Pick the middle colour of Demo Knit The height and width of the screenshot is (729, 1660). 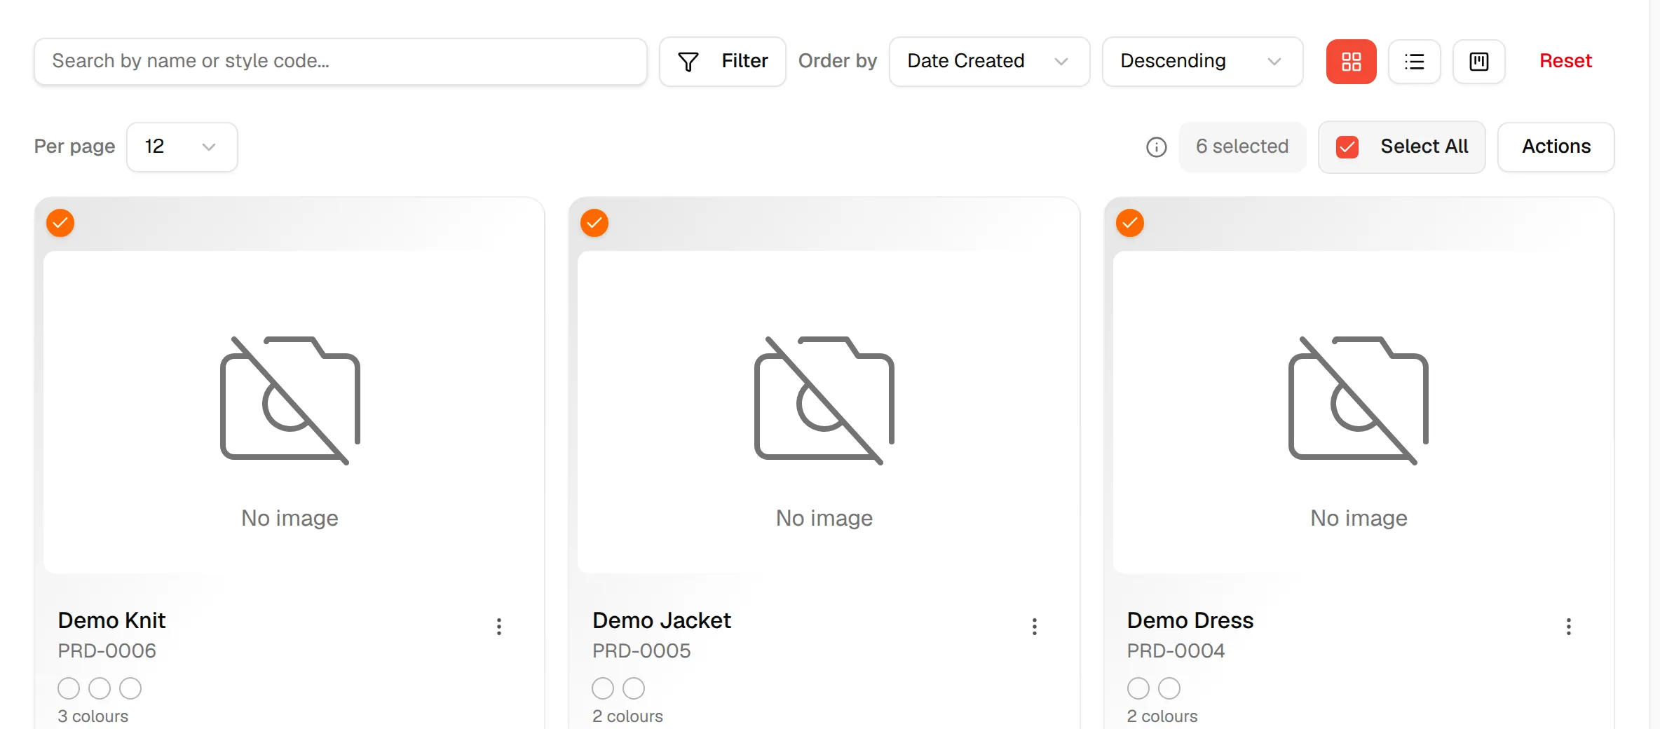point(100,688)
